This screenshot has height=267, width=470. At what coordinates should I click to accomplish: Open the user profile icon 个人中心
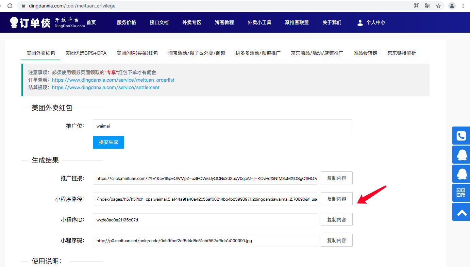pos(371,22)
